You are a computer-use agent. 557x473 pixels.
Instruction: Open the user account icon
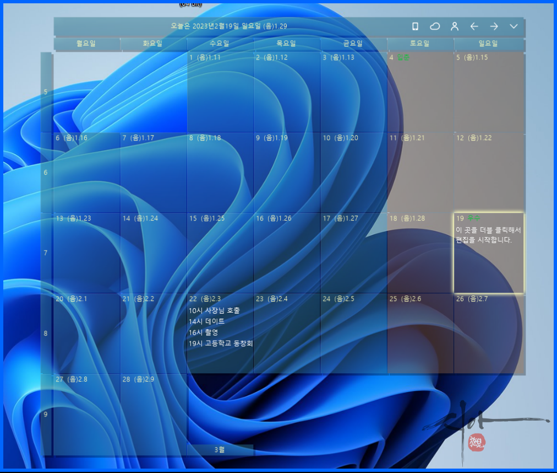point(454,26)
